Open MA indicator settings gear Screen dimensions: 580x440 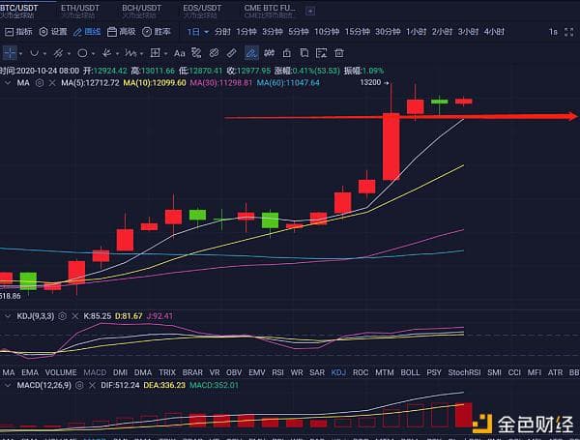pos(40,83)
